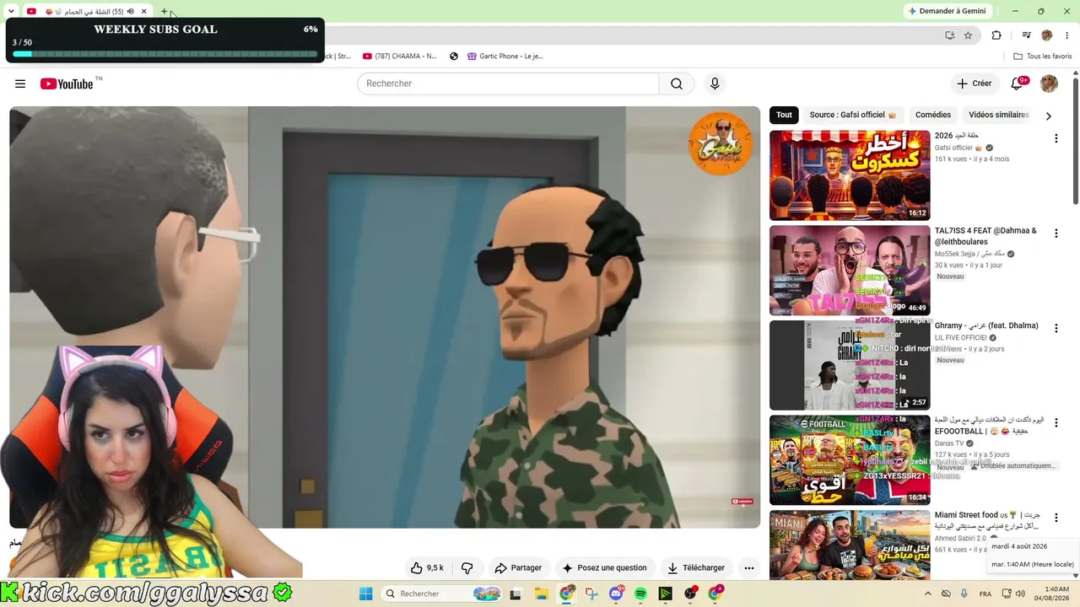
Task: Select the Vidéos similaires chip
Action: 999,115
